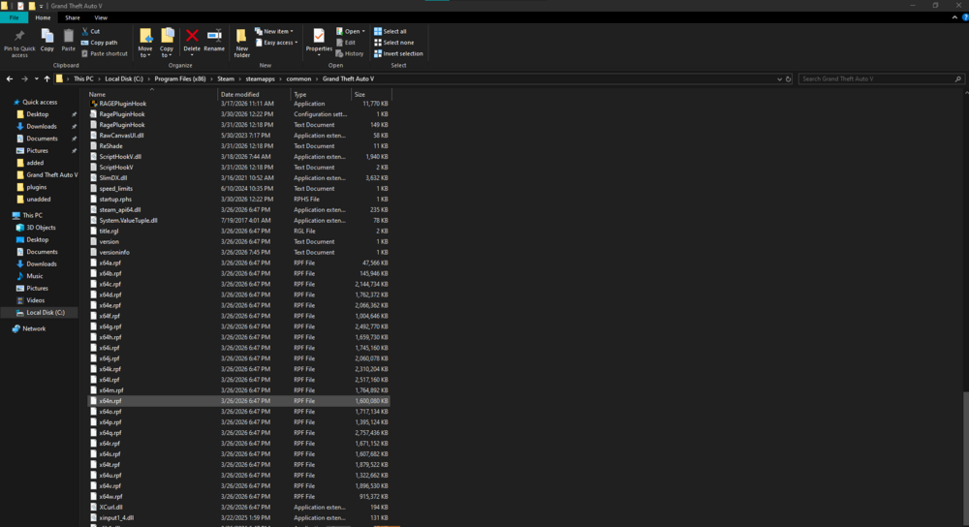
Task: Switch to the View ribbon tab
Action: (x=101, y=17)
